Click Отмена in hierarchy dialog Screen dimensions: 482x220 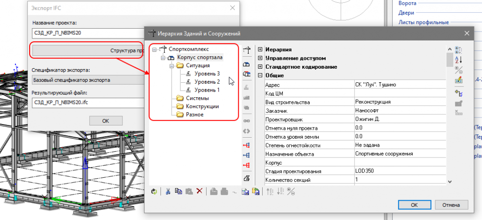(x=451, y=205)
